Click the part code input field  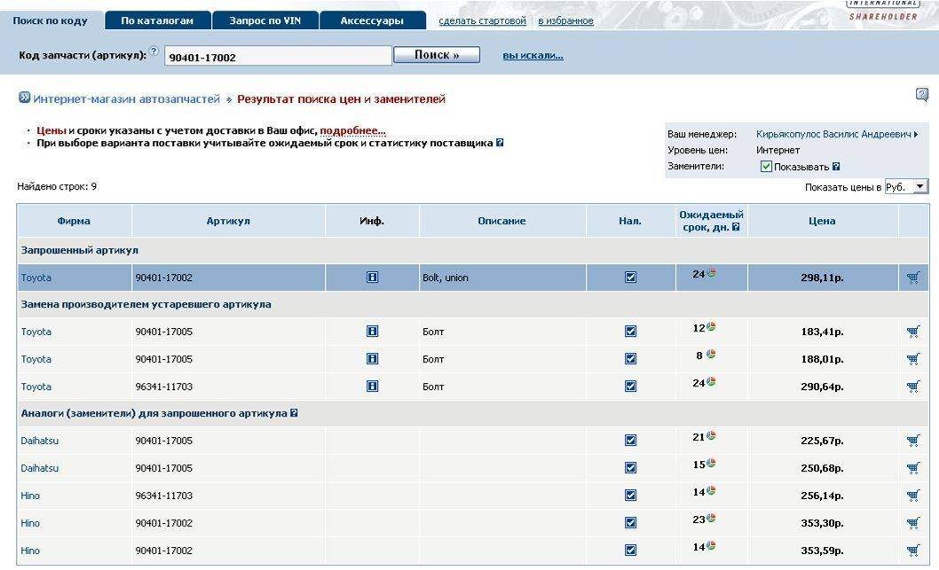click(x=278, y=57)
